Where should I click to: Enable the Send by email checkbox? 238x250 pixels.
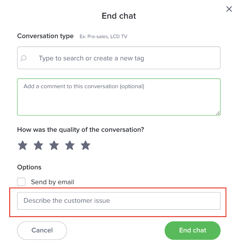pyautogui.click(x=21, y=182)
